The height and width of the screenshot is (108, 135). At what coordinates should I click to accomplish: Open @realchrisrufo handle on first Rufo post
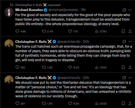(x=69, y=42)
